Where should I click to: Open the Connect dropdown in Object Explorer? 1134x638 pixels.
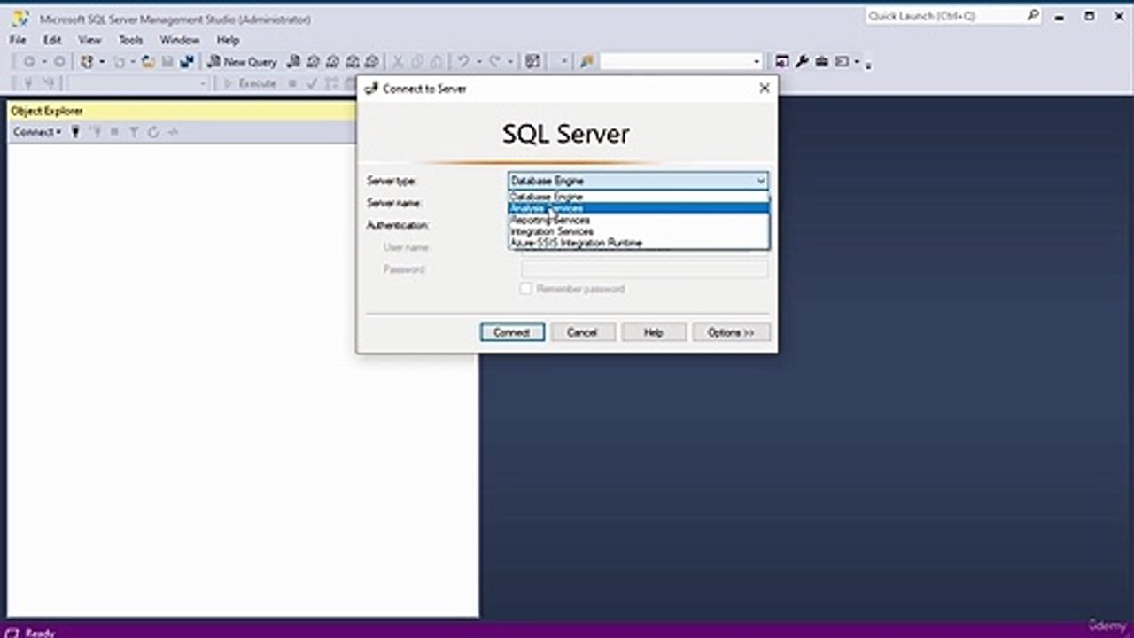click(x=37, y=132)
